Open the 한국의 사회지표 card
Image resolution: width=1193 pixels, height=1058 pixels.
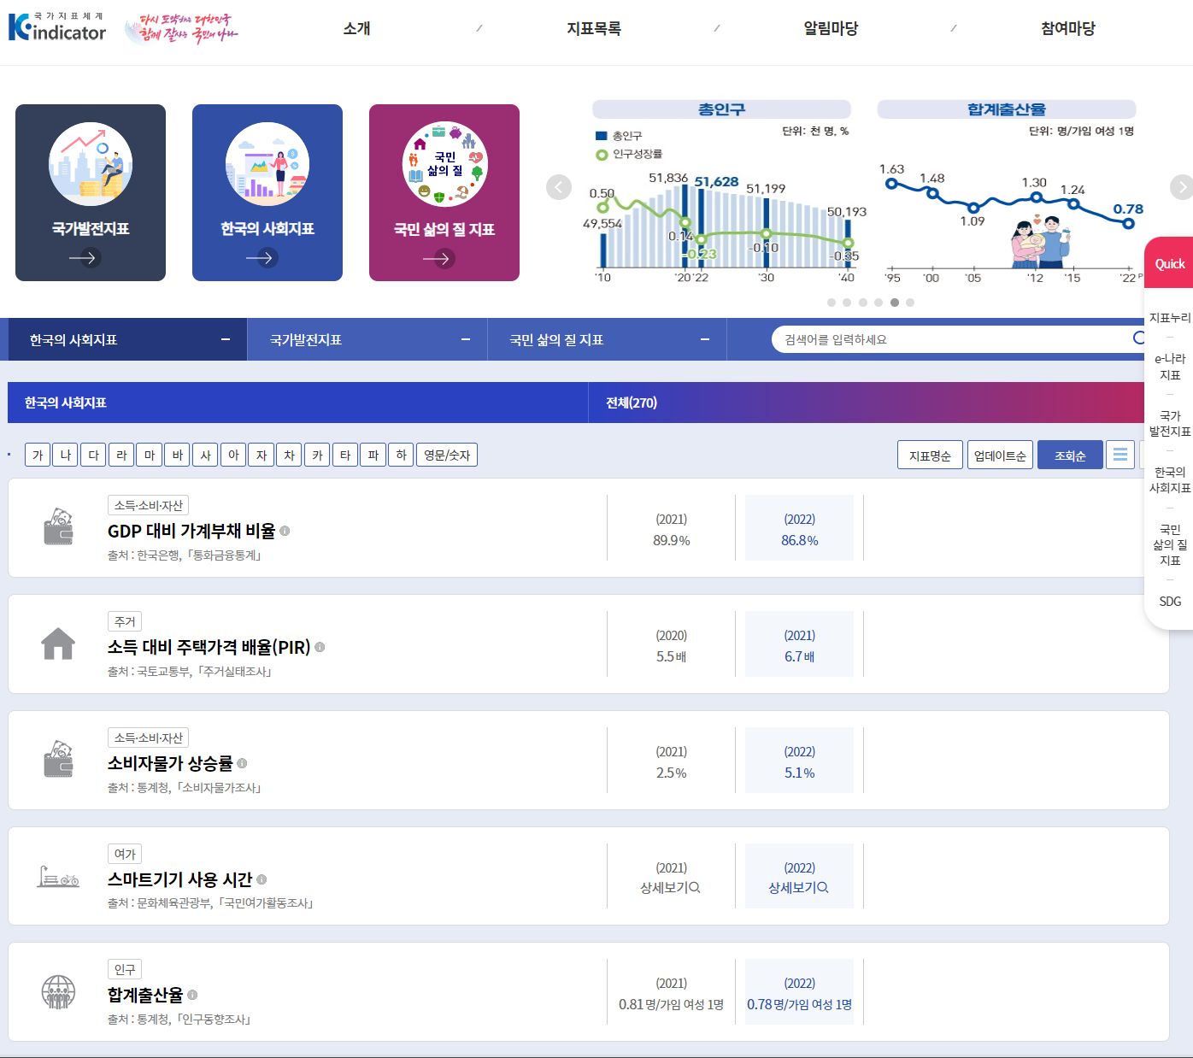[x=267, y=192]
